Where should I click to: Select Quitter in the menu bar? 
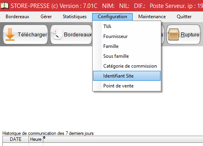(184, 17)
